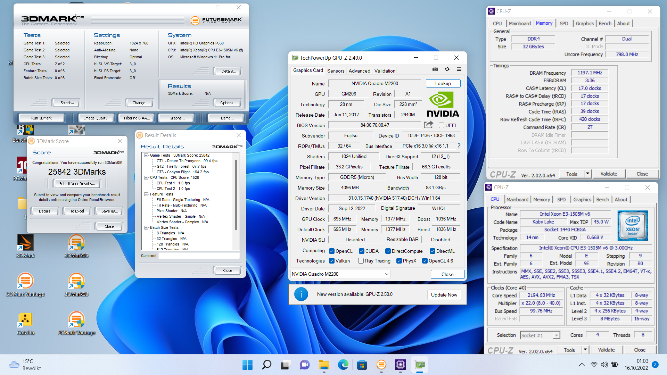Open Mainboard tab in lower CPU-Z window
This screenshot has width=667, height=375.
(517, 199)
